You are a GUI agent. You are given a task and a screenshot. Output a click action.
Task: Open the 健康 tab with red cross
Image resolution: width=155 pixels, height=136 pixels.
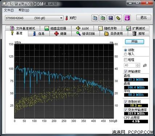pos(61,33)
